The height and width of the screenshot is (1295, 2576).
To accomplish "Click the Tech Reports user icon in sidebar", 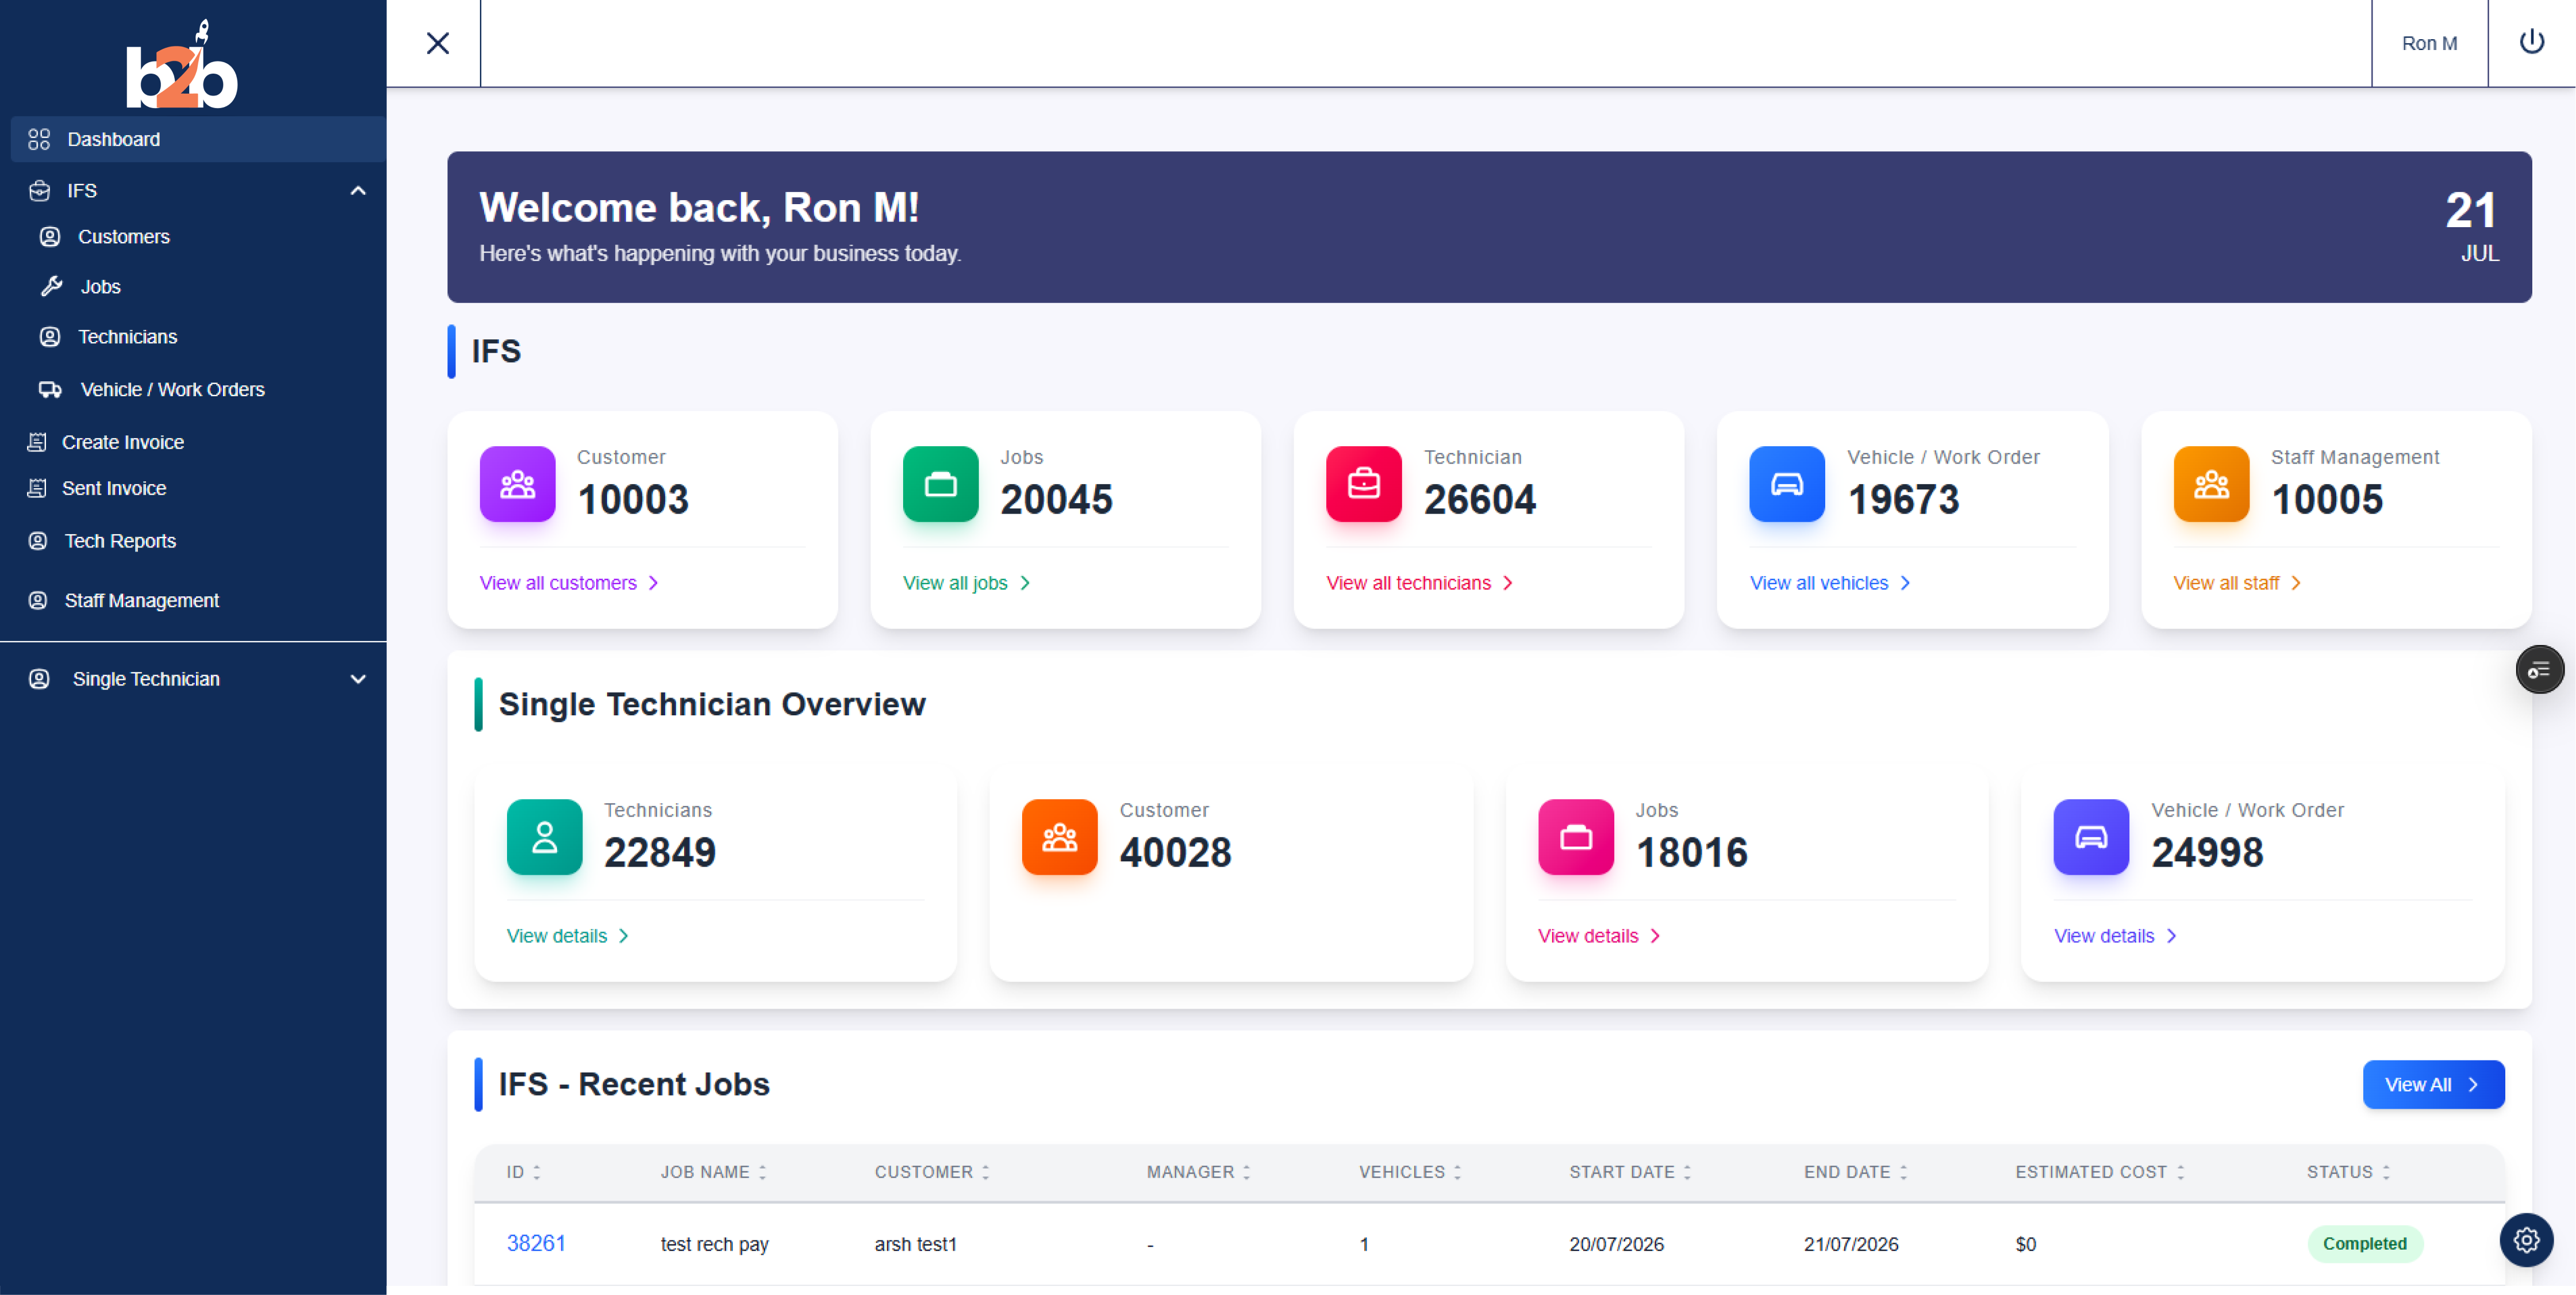I will coord(38,540).
